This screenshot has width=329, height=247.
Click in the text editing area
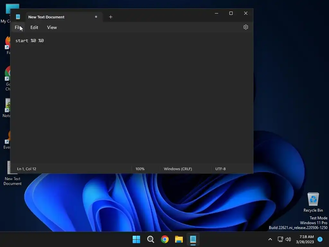tap(132, 98)
